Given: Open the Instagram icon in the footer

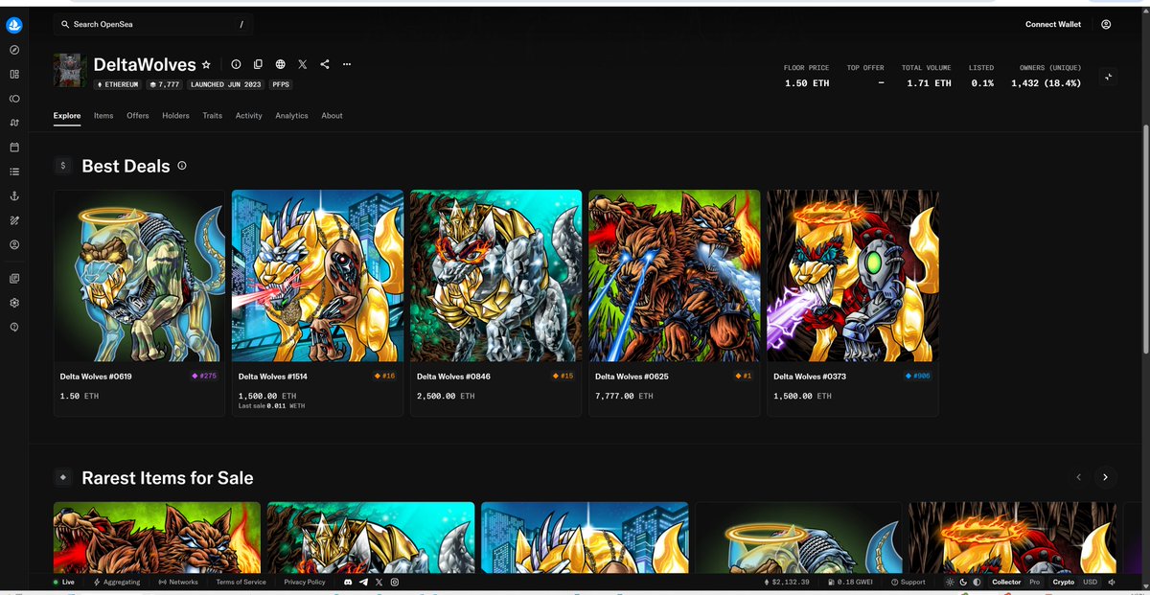Looking at the screenshot, I should pos(394,583).
